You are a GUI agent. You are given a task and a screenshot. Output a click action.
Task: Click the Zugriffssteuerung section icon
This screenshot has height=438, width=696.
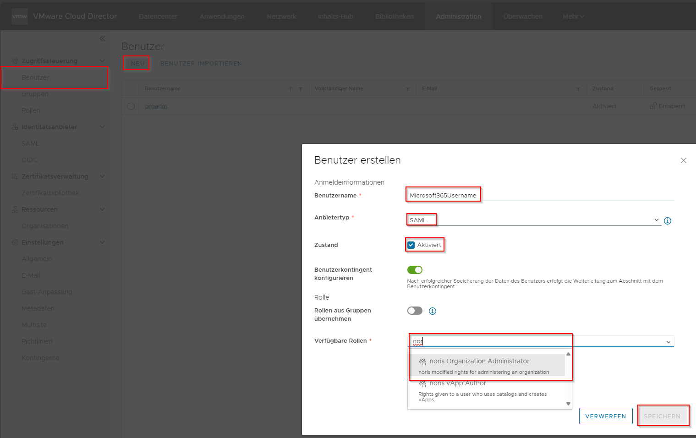pos(15,61)
